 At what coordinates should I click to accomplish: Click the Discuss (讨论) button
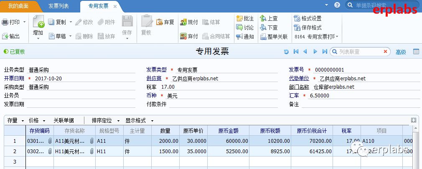click(245, 27)
